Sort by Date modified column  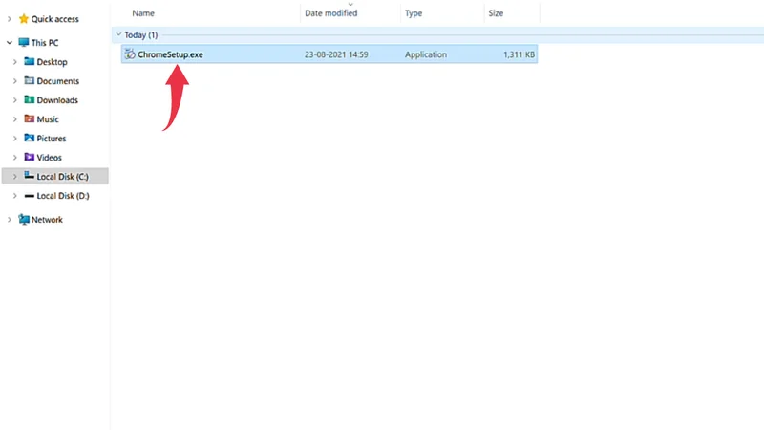click(330, 13)
